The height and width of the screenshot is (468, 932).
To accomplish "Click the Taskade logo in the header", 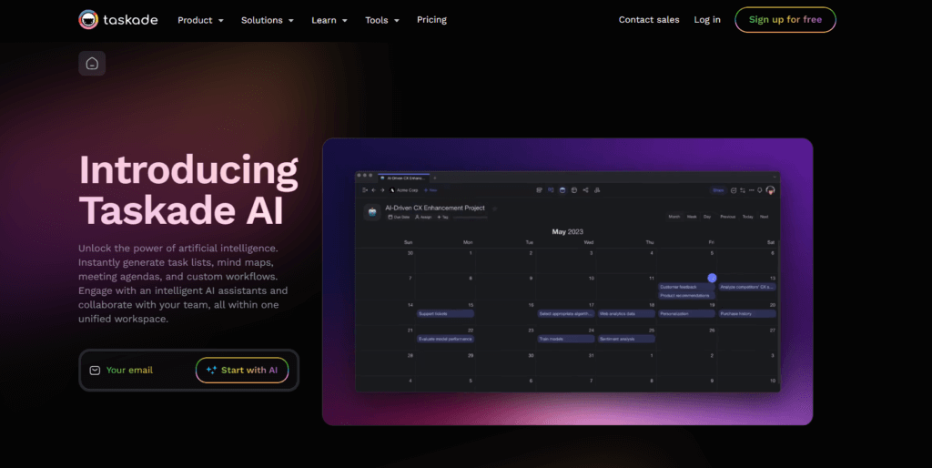I will tap(117, 20).
